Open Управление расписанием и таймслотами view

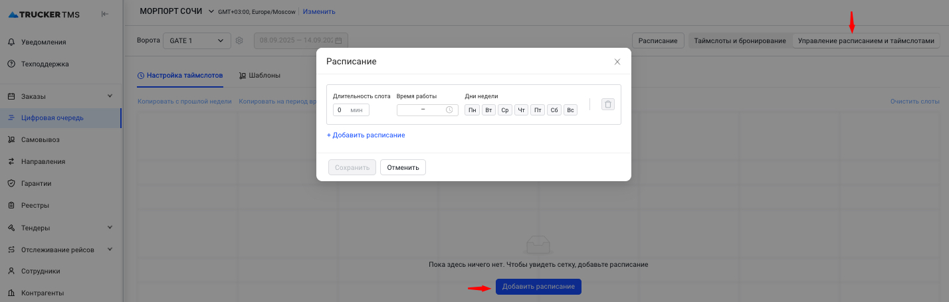[x=865, y=40]
